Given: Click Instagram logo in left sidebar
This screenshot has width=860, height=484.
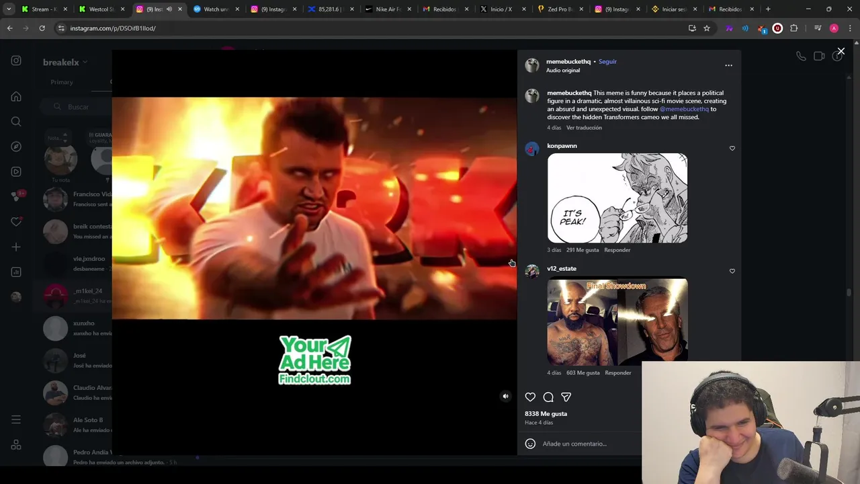Looking at the screenshot, I should 16,61.
